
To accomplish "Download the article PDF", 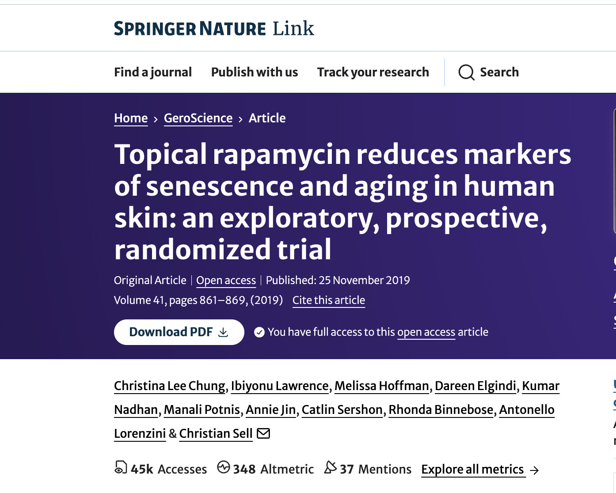I will [179, 332].
